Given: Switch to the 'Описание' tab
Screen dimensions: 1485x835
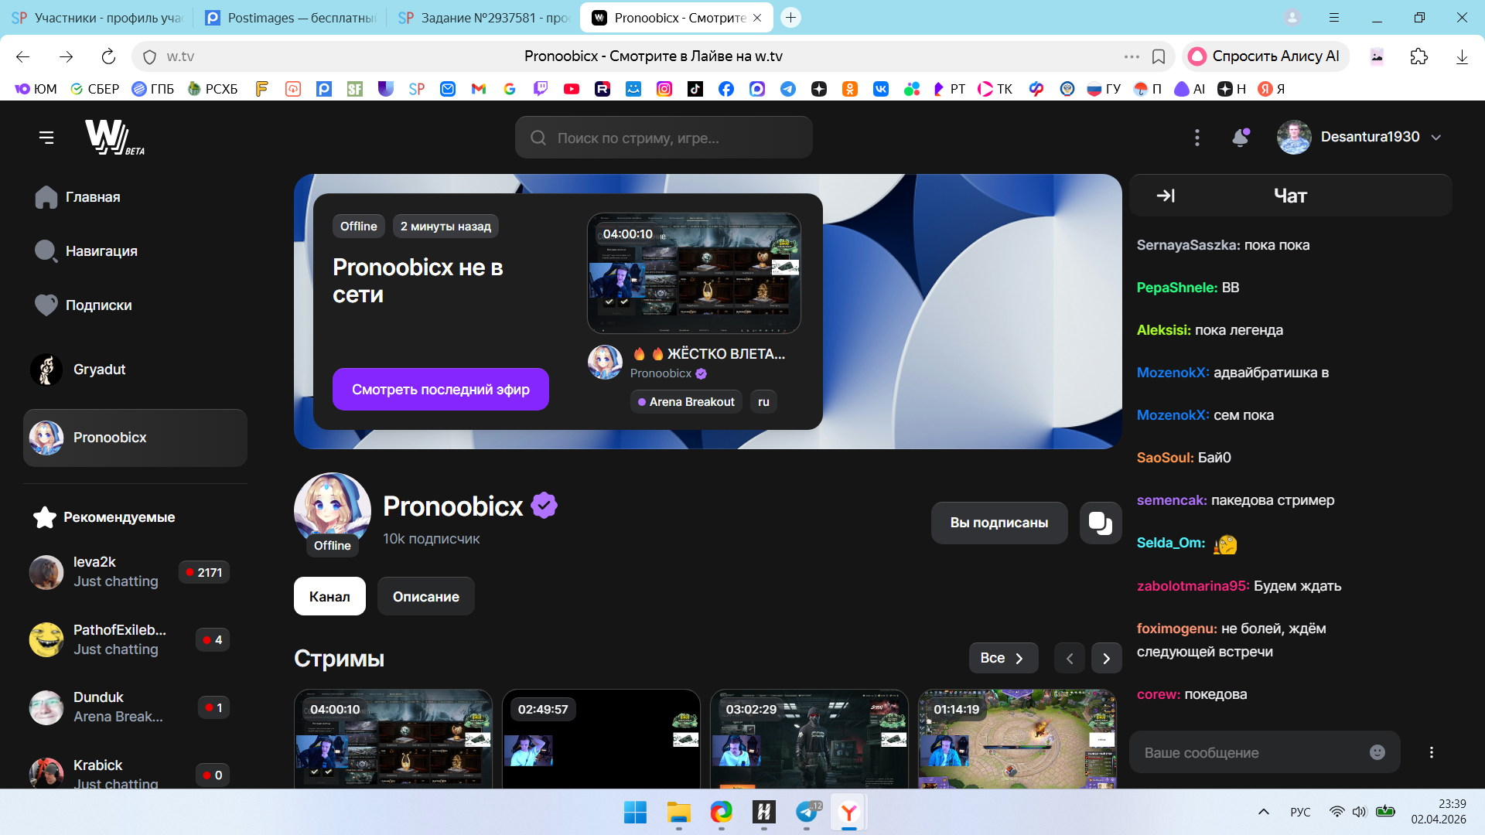Looking at the screenshot, I should (x=425, y=596).
